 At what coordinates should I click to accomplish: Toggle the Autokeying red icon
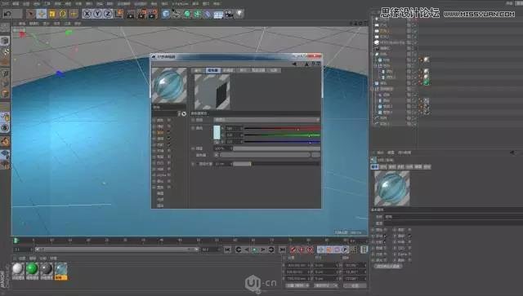click(x=302, y=250)
